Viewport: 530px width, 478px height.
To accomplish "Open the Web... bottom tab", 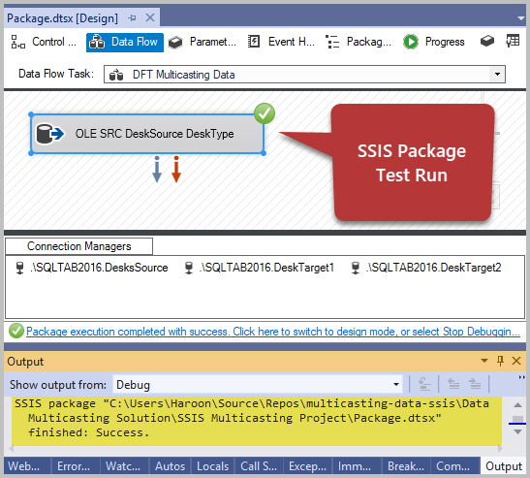I will point(27,466).
